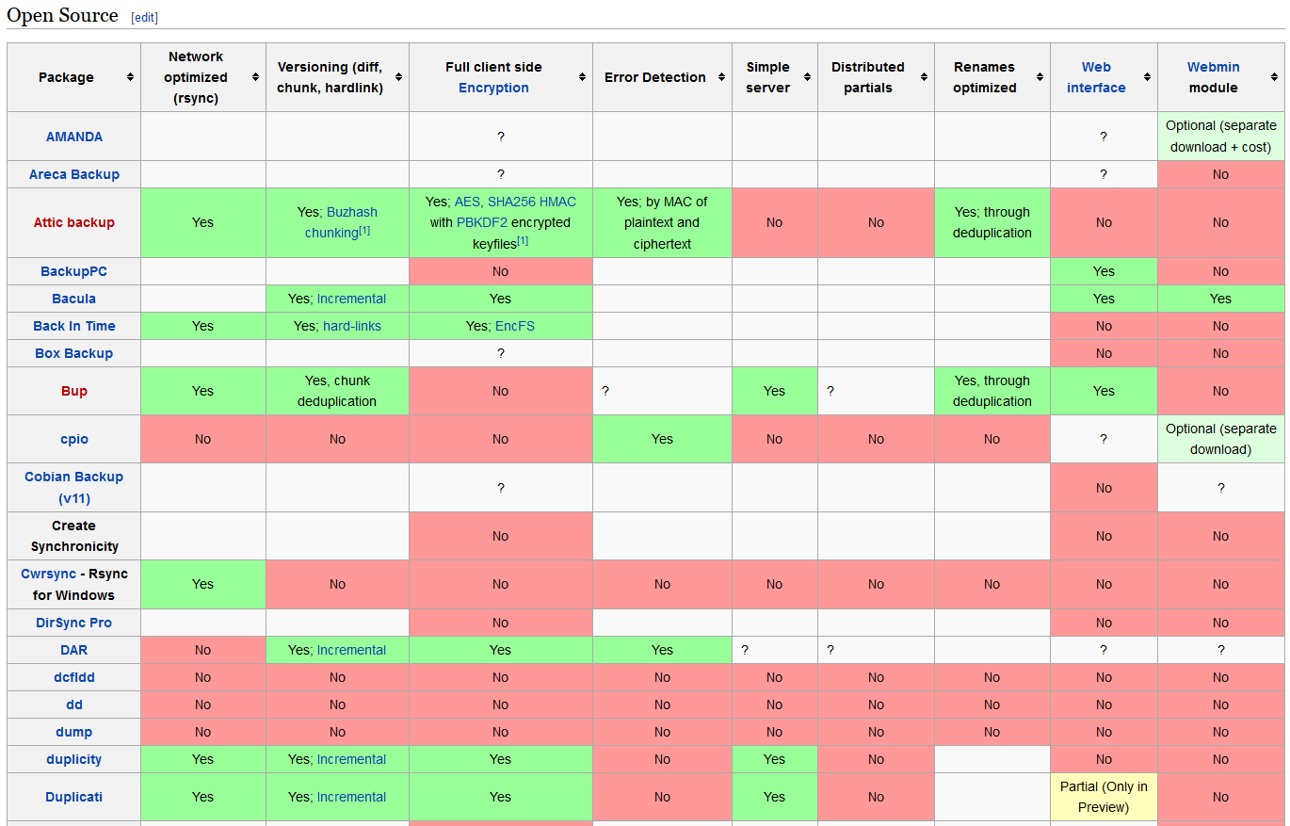Click citation [1] after Buzhash chunking
Screen dimensions: 1290x826
365,230
